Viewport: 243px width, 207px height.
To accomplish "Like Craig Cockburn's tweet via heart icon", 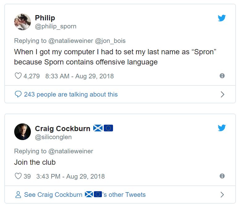I will coord(18,176).
